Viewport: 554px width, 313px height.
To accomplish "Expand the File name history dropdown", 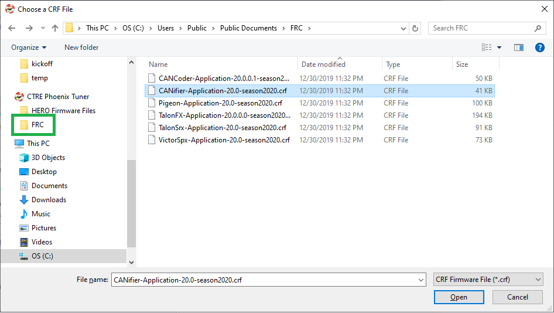I will point(421,280).
